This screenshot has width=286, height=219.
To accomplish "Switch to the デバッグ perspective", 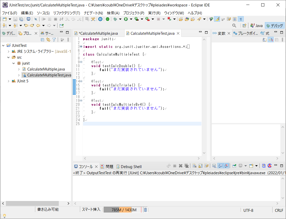I will pyautogui.click(x=274, y=26).
